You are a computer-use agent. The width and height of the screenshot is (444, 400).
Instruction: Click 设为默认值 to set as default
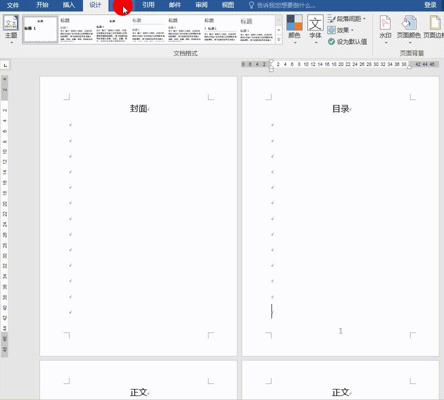point(348,42)
